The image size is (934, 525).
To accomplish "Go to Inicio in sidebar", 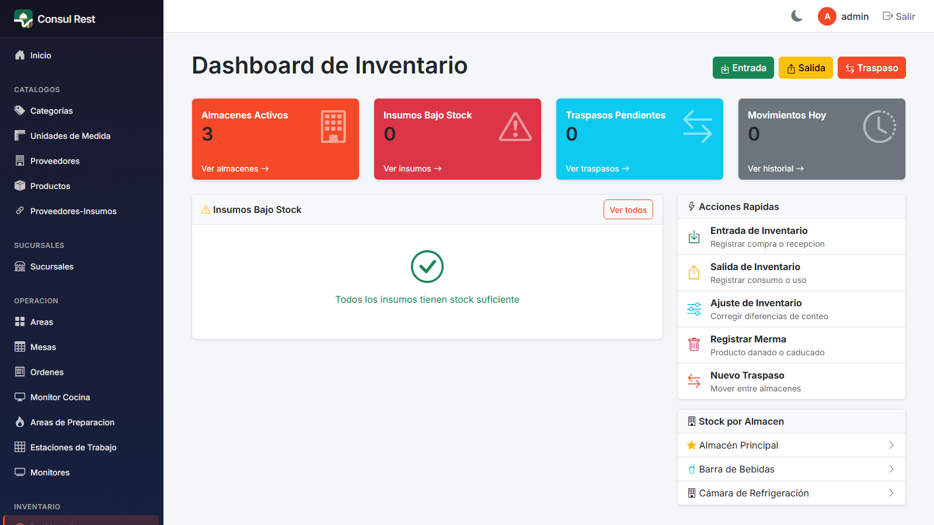I will [x=82, y=55].
